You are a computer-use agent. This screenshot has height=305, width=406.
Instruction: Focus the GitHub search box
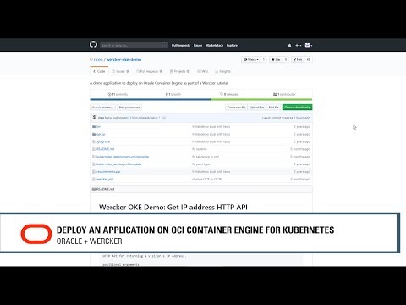(x=134, y=45)
